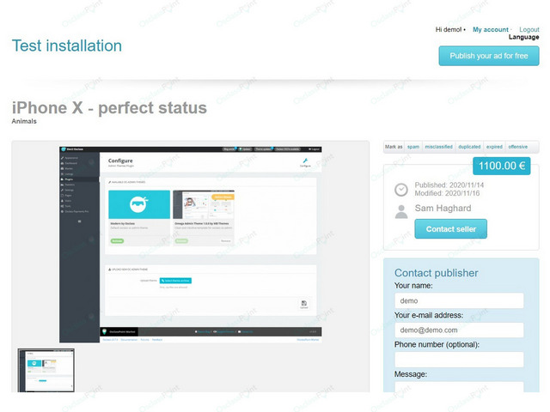
Task: Focus the Your name input field
Action: pyautogui.click(x=459, y=300)
